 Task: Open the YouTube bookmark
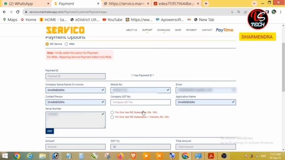(112, 20)
